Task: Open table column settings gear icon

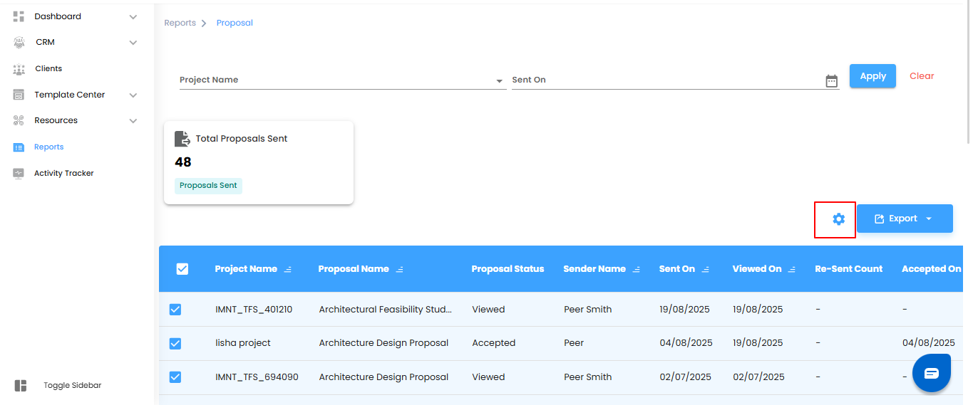Action: (838, 219)
